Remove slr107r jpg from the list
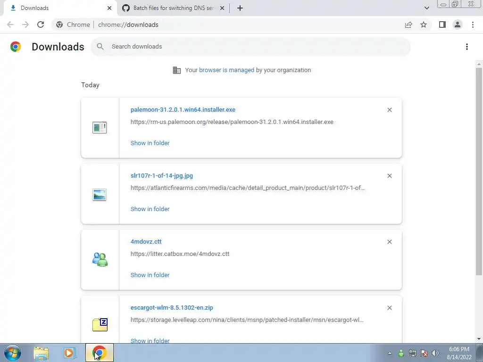 [x=389, y=176]
